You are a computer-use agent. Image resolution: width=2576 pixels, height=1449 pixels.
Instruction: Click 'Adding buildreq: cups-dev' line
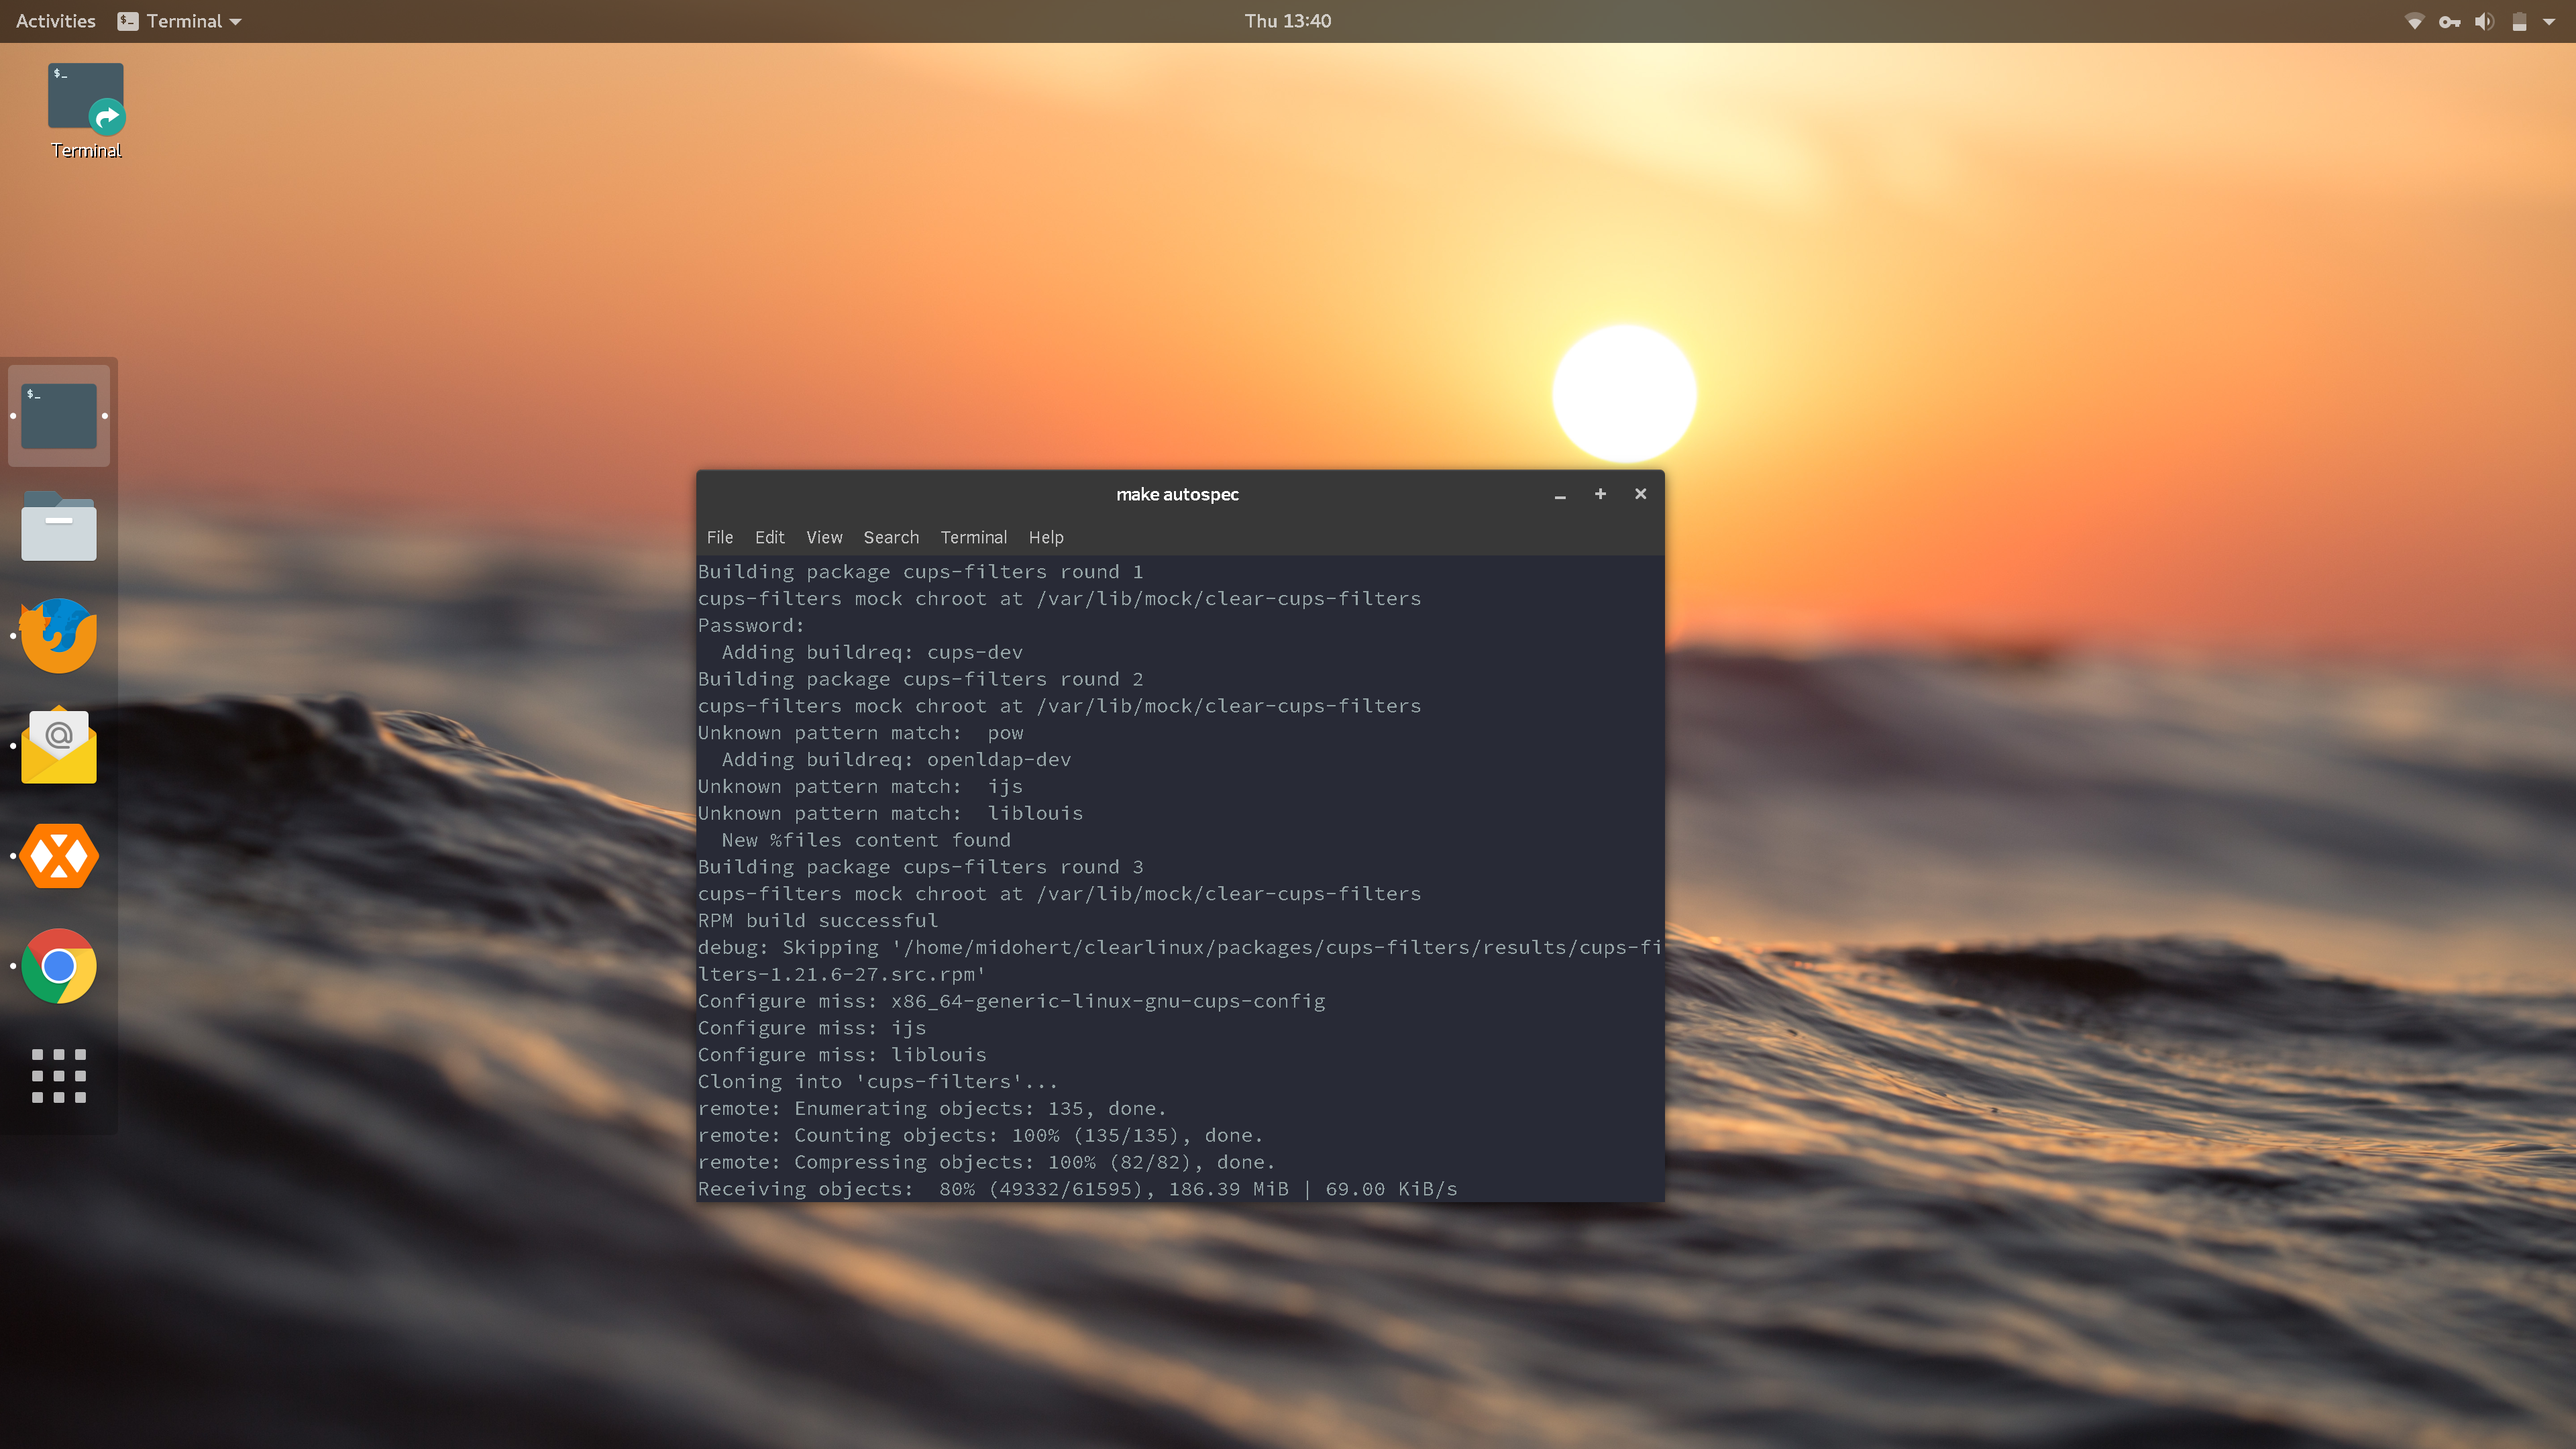coord(872,652)
